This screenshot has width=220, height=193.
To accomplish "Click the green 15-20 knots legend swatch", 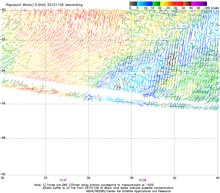I will [x=156, y=4].
